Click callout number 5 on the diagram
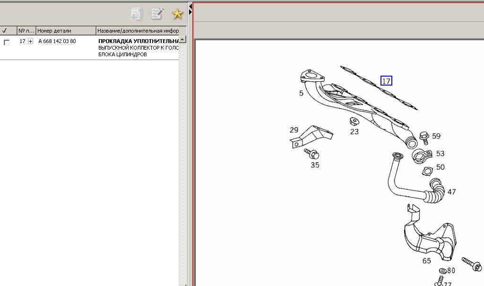 click(301, 94)
